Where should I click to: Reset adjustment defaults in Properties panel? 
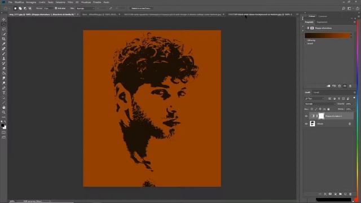(340, 86)
